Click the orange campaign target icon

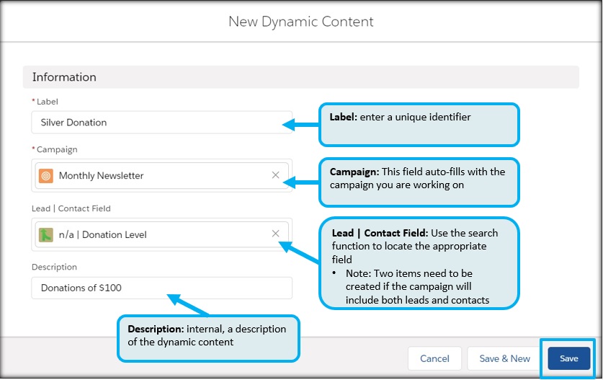point(46,175)
